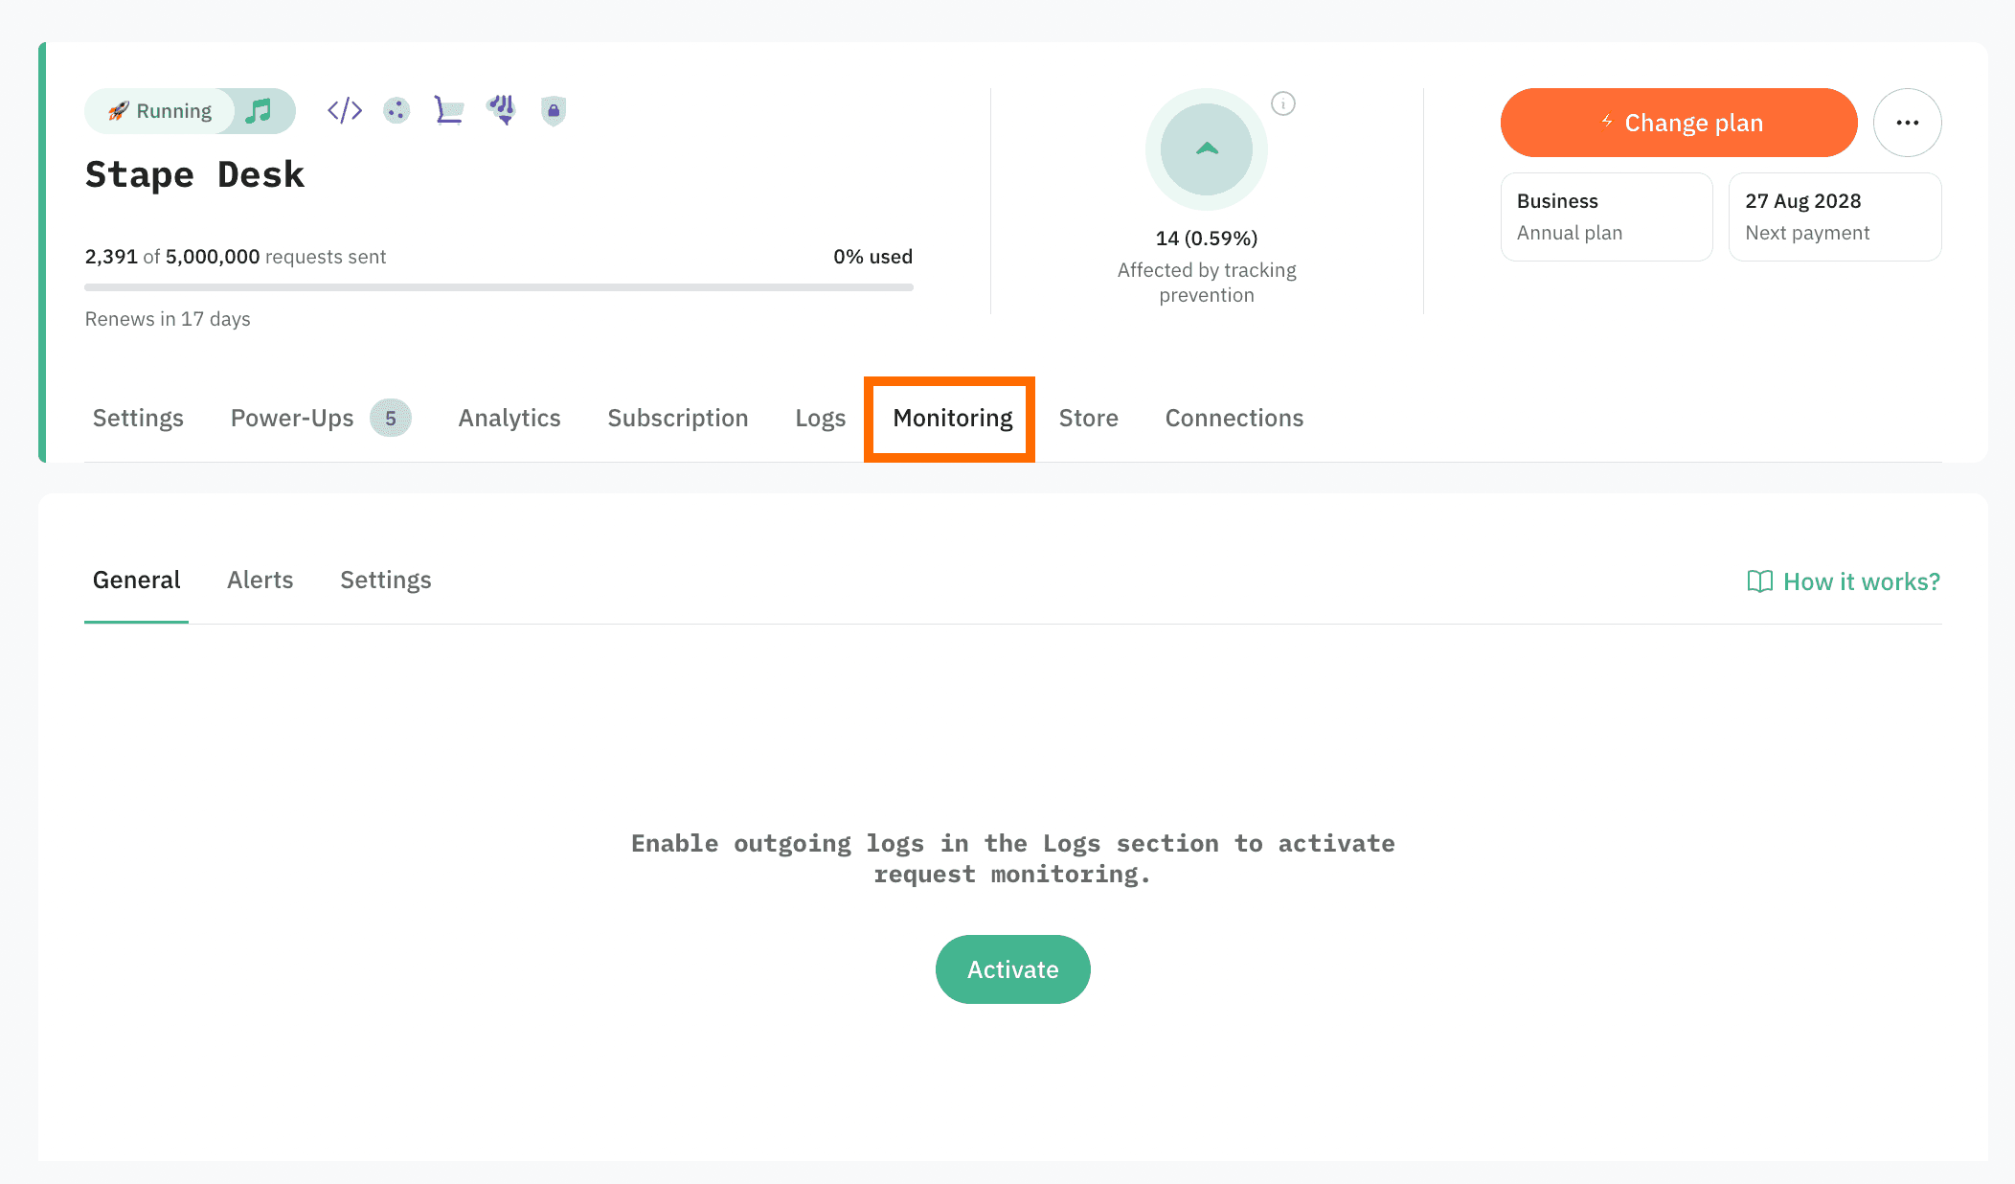Click the info icon above the gauge
Viewport: 2015px width, 1184px height.
pyautogui.click(x=1283, y=103)
